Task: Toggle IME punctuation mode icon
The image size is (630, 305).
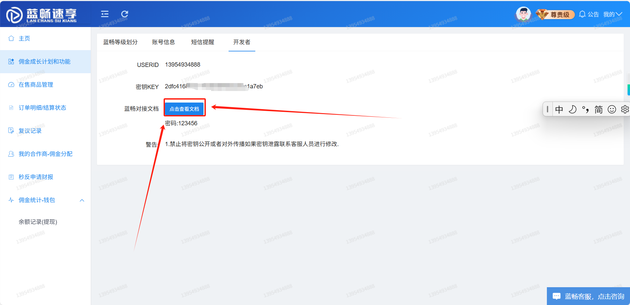Action: [x=585, y=109]
